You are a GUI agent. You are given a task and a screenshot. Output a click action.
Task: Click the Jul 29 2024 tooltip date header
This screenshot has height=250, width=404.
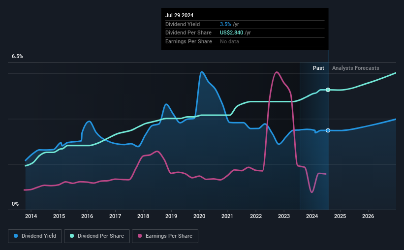(x=179, y=15)
